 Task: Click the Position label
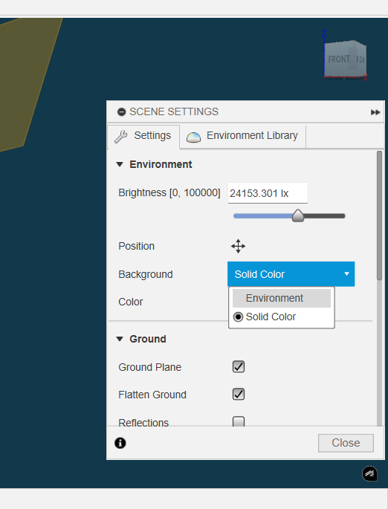[x=136, y=246]
